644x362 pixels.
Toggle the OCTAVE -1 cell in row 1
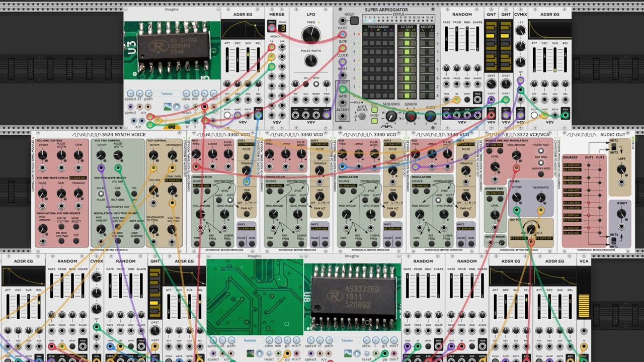pyautogui.click(x=401, y=34)
